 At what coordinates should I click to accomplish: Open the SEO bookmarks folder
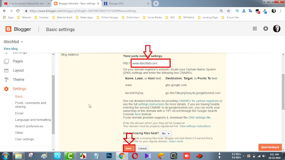pyautogui.click(x=170, y=17)
